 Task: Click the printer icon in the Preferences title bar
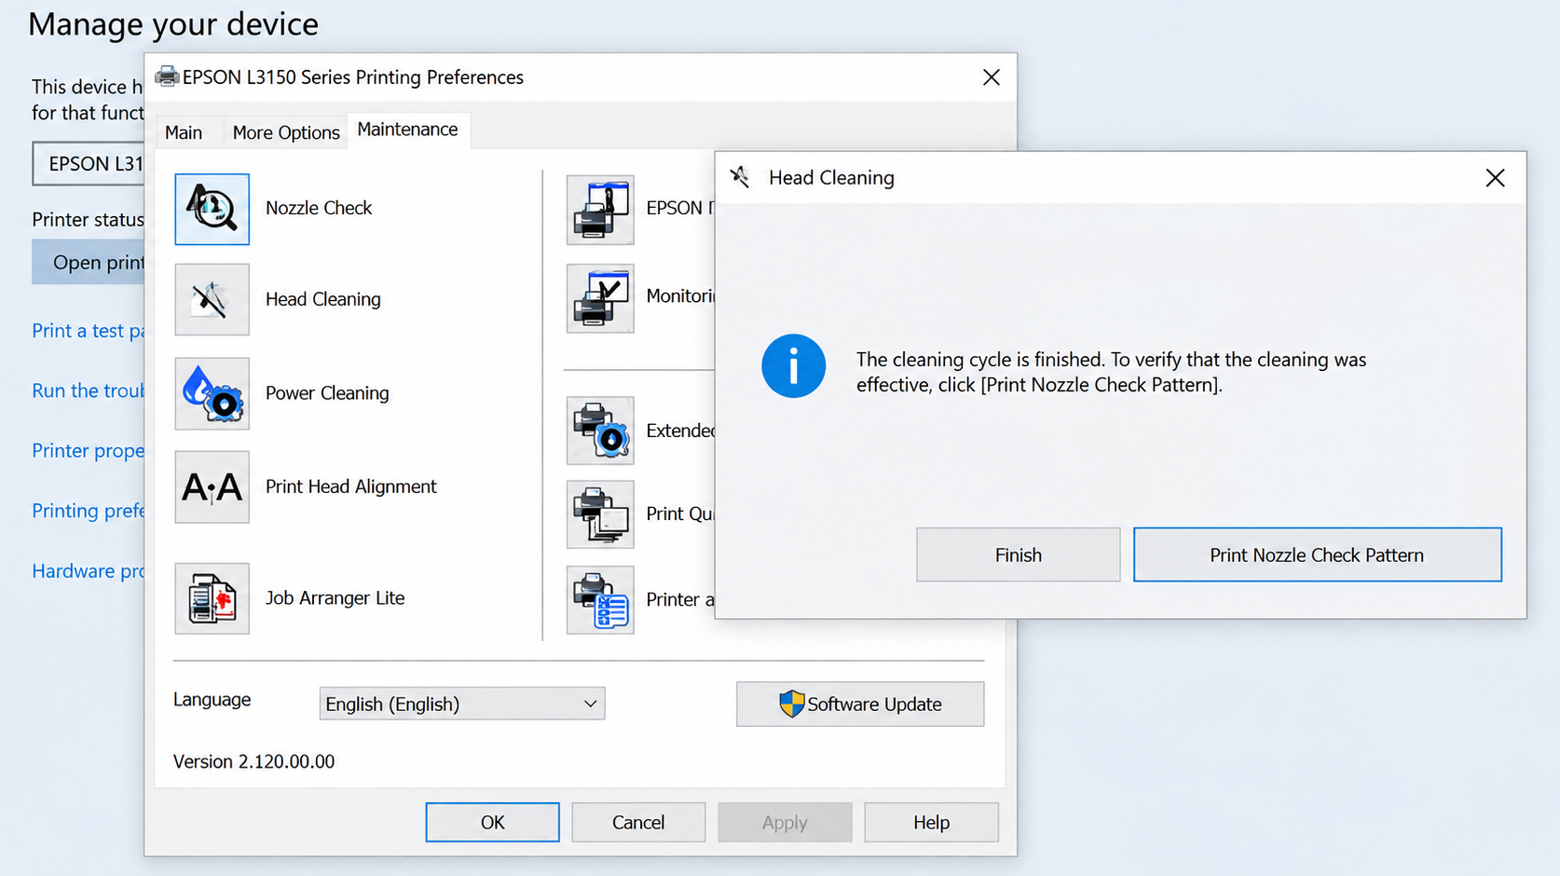(x=167, y=76)
